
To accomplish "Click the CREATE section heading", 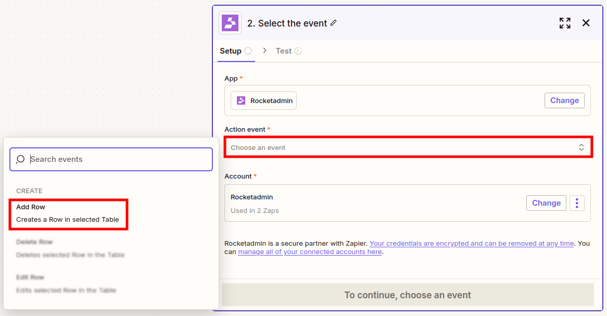I will [x=30, y=191].
